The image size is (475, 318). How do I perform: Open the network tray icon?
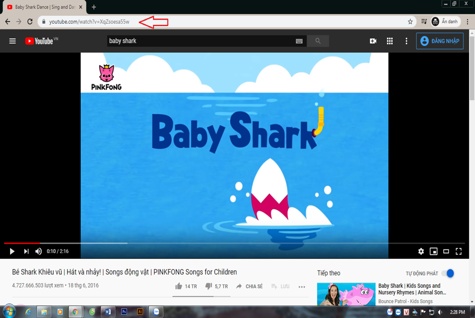pos(432,312)
